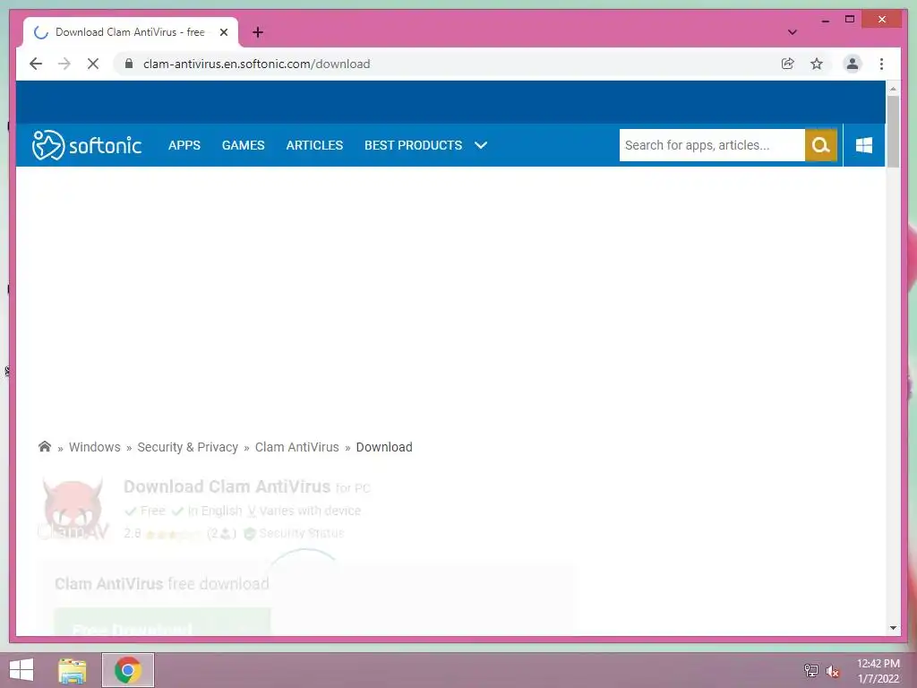Click the Security Status link
The height and width of the screenshot is (688, 917).
[294, 533]
